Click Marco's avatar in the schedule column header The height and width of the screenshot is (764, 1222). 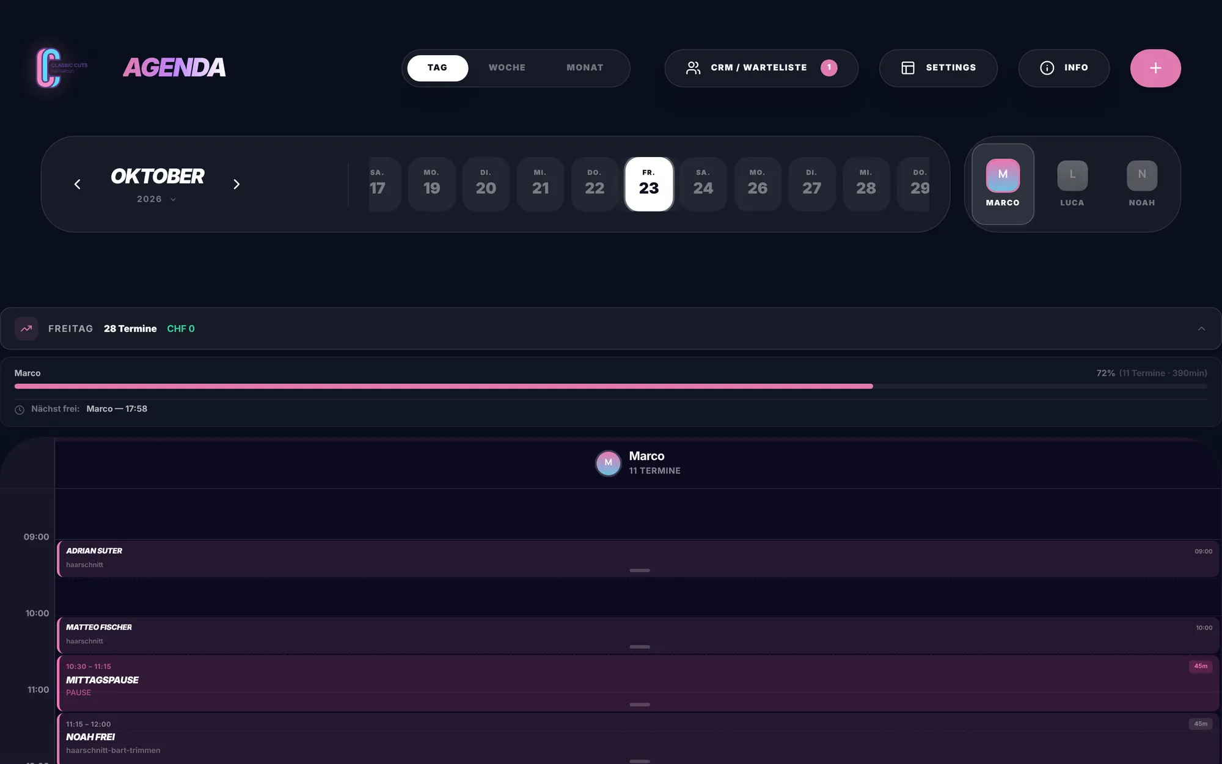608,463
